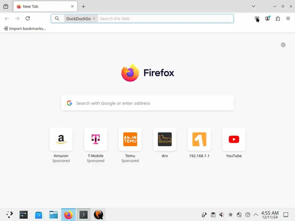
Task: Open the save to Pocket icon
Action: pos(257,18)
